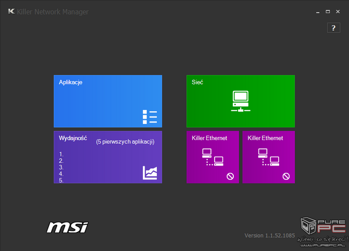Click the computer network icon in Sieć tile
349x251 pixels.
coord(241,101)
